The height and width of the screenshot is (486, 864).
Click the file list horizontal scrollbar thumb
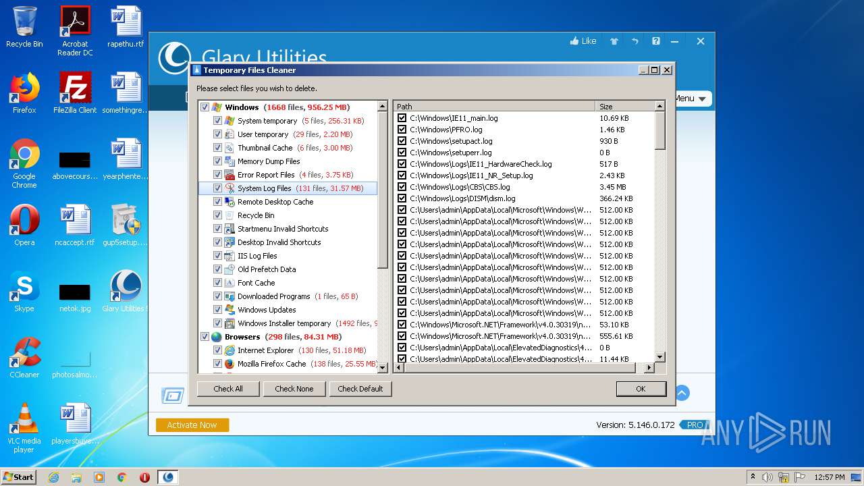(520, 368)
